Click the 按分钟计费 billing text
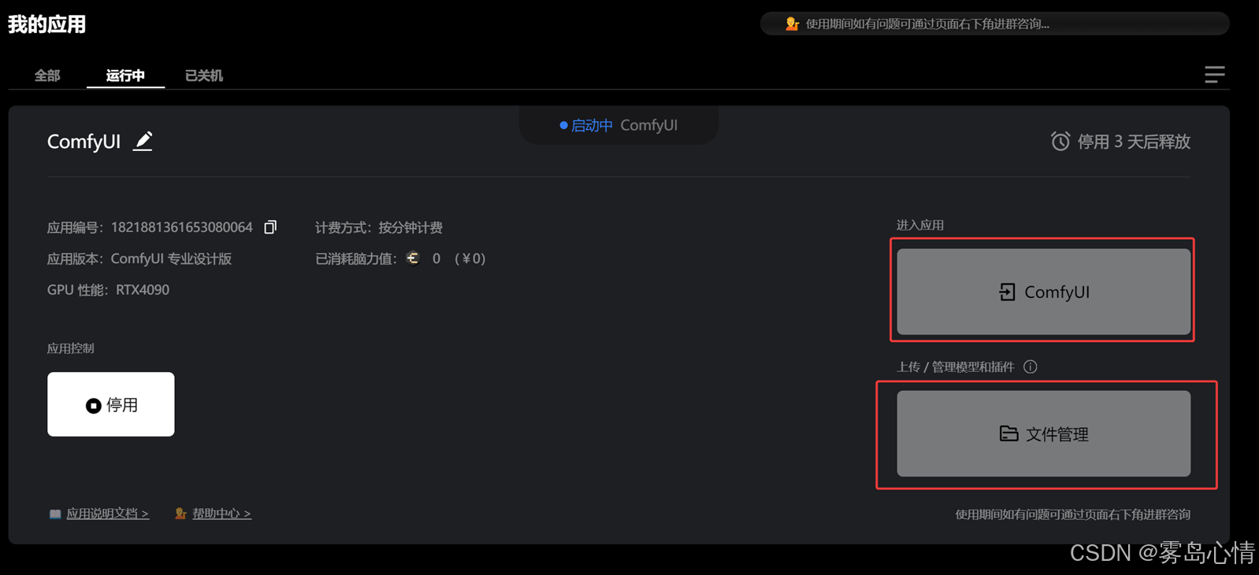The width and height of the screenshot is (1259, 575). 410,227
